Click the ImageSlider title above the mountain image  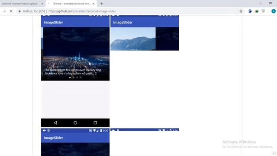pyautogui.click(x=123, y=22)
